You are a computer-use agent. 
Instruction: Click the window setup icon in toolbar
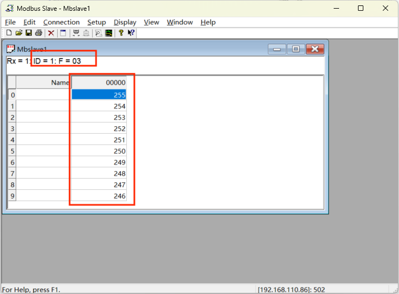coord(63,33)
